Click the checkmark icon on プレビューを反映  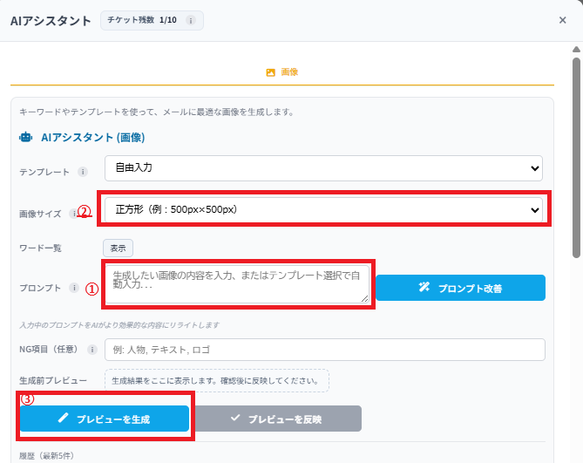(235, 418)
